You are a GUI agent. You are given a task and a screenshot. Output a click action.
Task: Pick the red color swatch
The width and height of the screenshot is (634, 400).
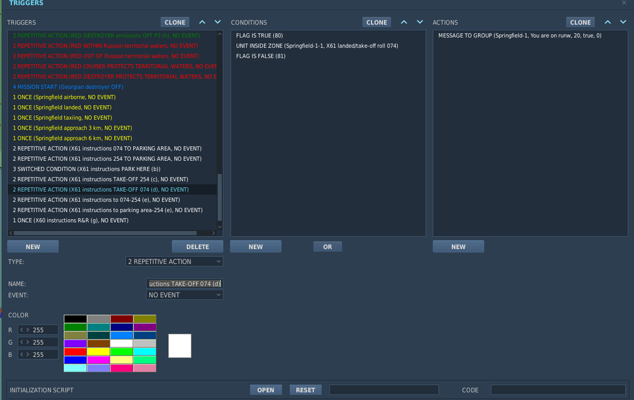[75, 352]
